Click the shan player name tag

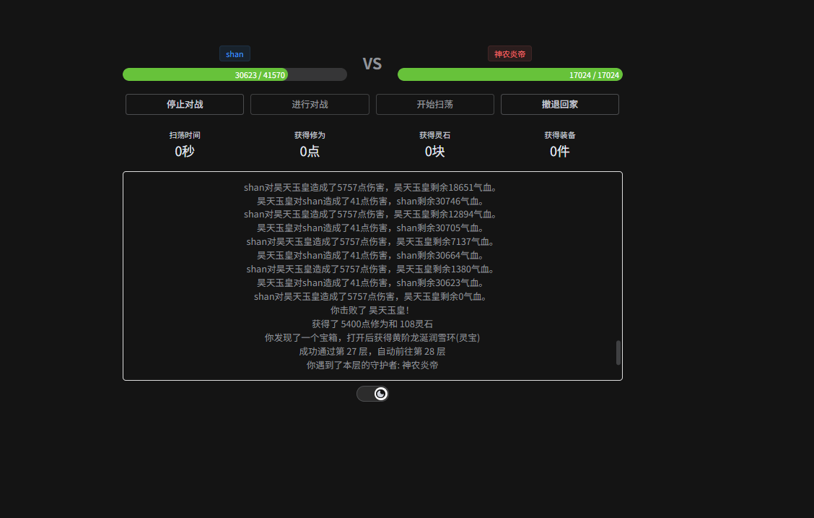[235, 54]
